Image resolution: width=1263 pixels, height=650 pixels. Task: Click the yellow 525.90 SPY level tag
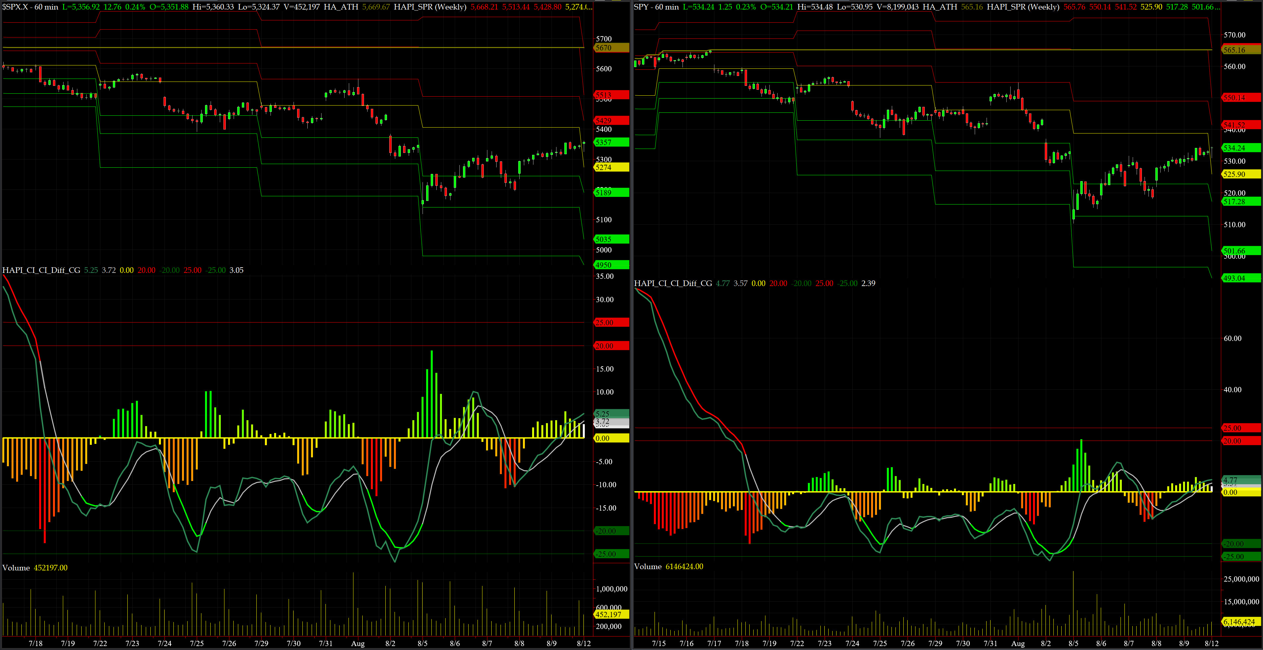point(1240,174)
